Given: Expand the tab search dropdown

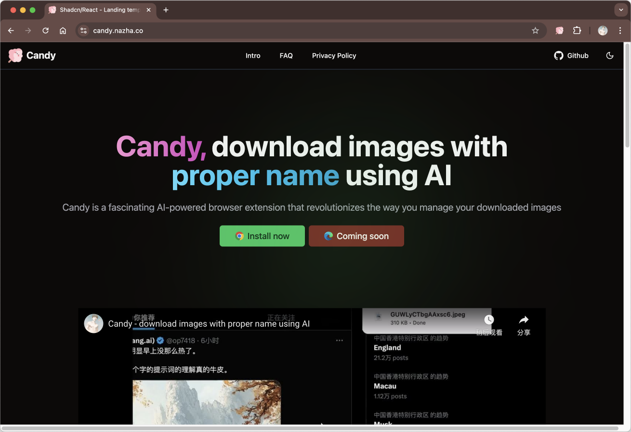Looking at the screenshot, I should point(620,10).
